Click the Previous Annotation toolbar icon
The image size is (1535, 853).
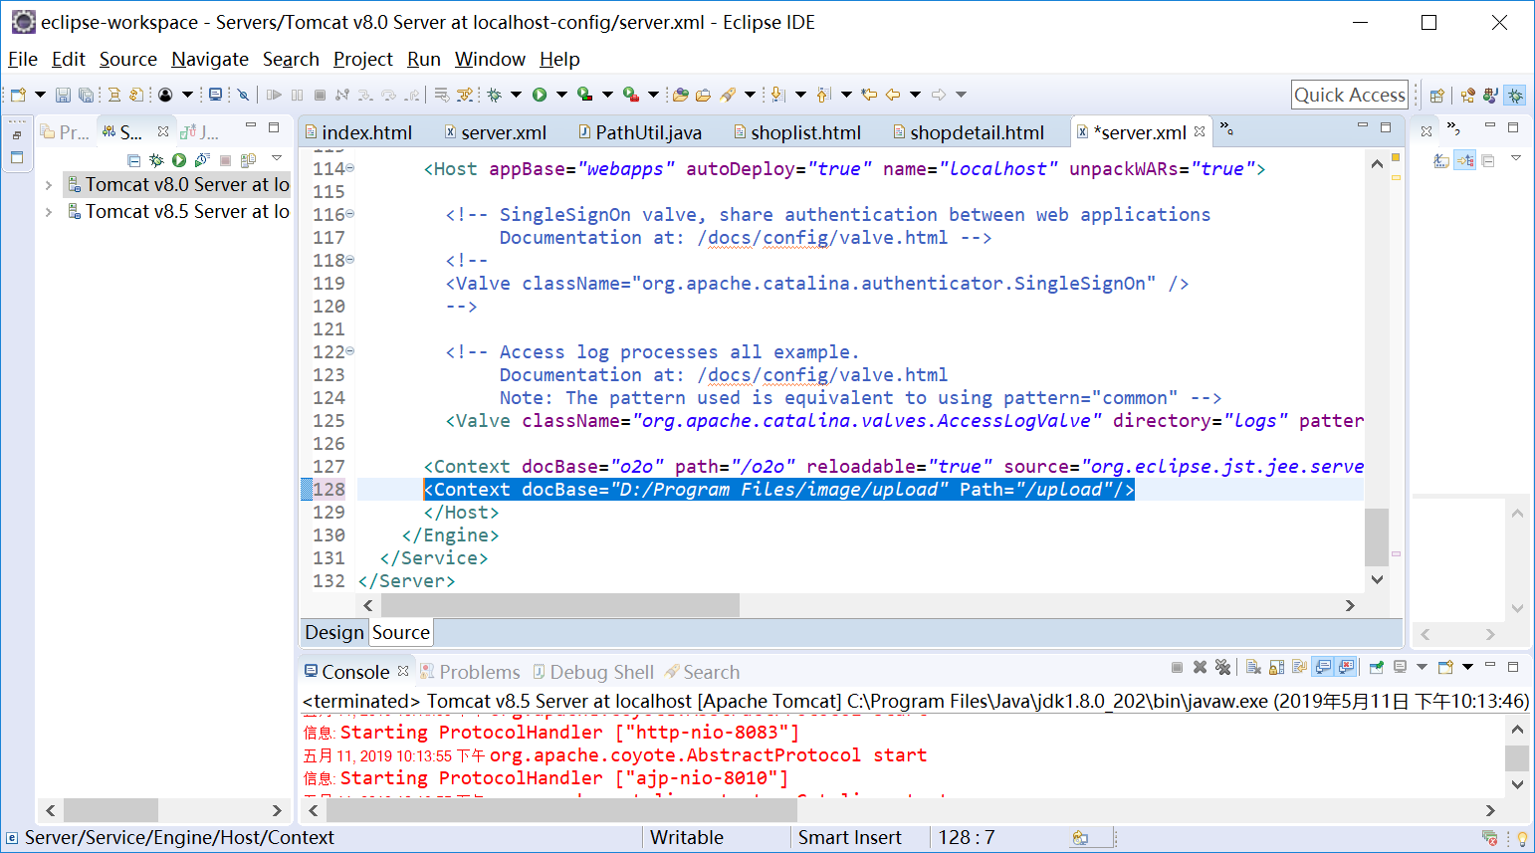824,95
